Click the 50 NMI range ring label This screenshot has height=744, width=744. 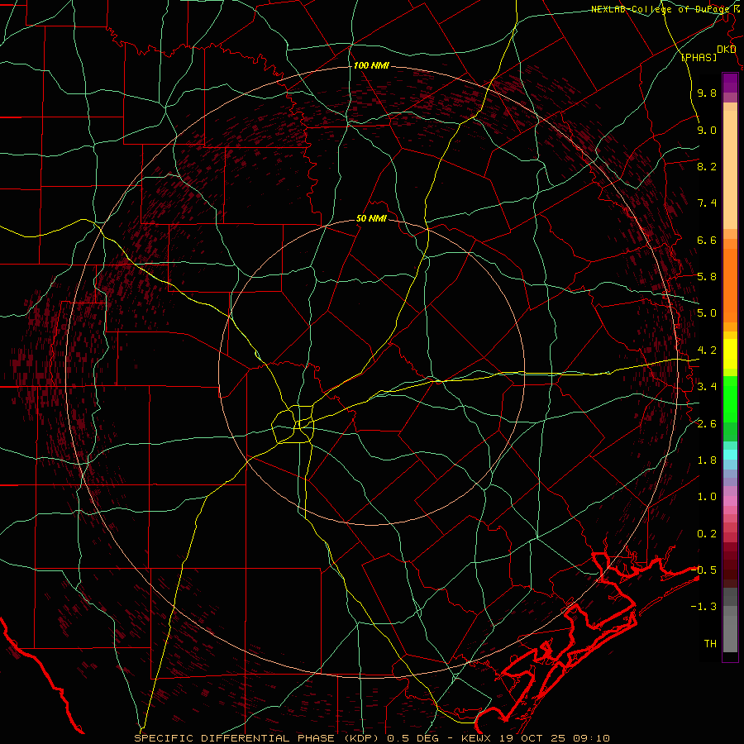point(371,219)
